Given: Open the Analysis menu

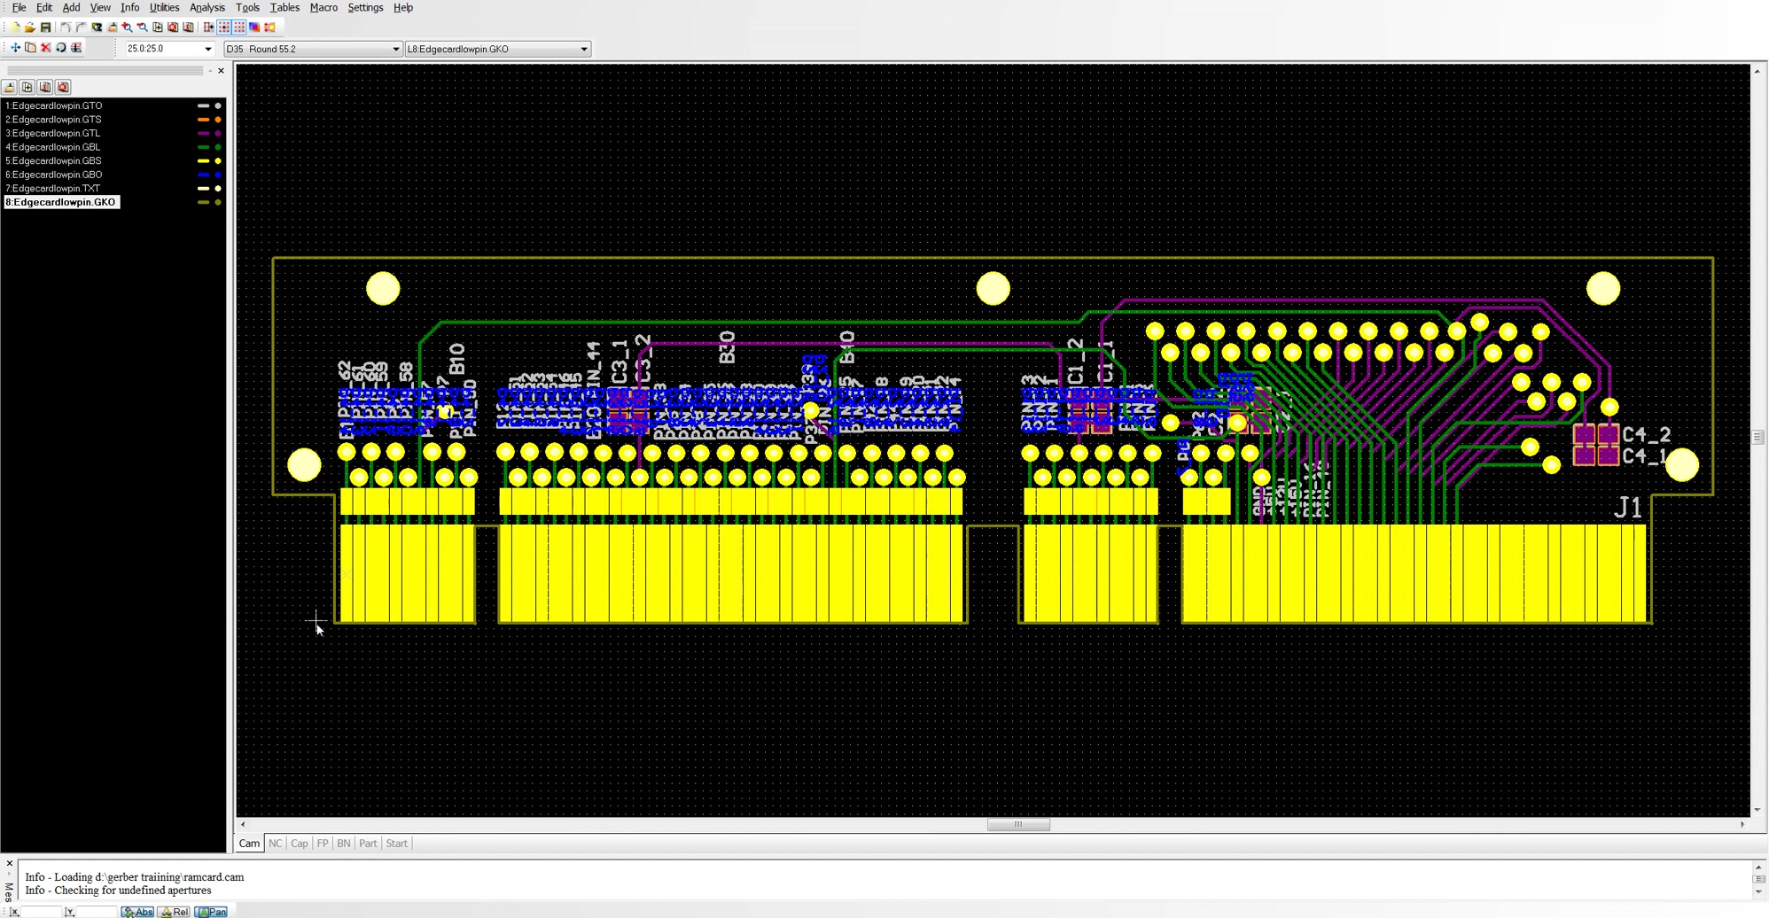Looking at the screenshot, I should pyautogui.click(x=207, y=7).
